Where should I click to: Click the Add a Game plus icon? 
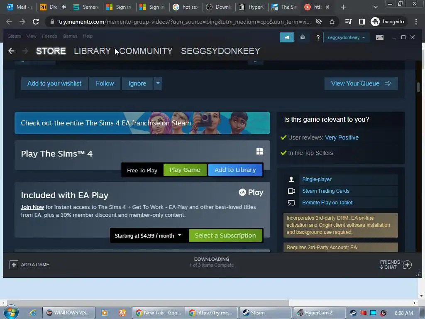[14, 265]
